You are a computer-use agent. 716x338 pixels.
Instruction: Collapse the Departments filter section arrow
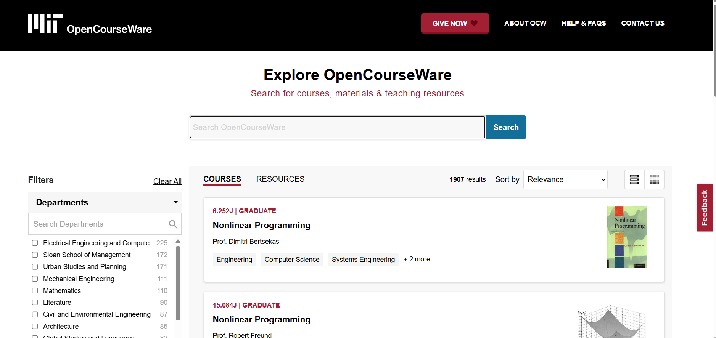[175, 202]
